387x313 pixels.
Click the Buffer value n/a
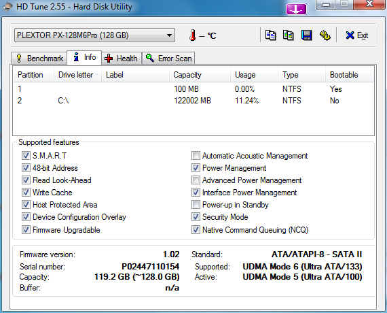click(172, 288)
